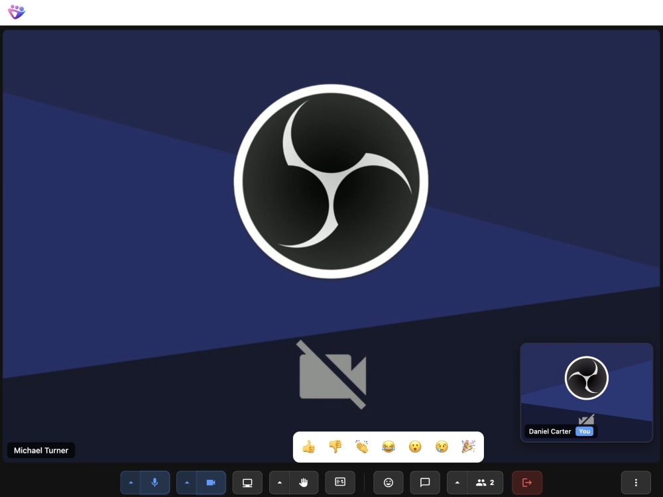Select the Daniel Carter self-view thumbnail

coord(587,392)
